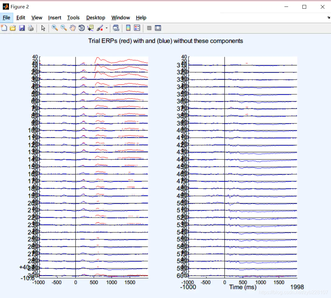The width and height of the screenshot is (331, 298).
Task: Toggle the Brush data tool
Action: point(100,28)
